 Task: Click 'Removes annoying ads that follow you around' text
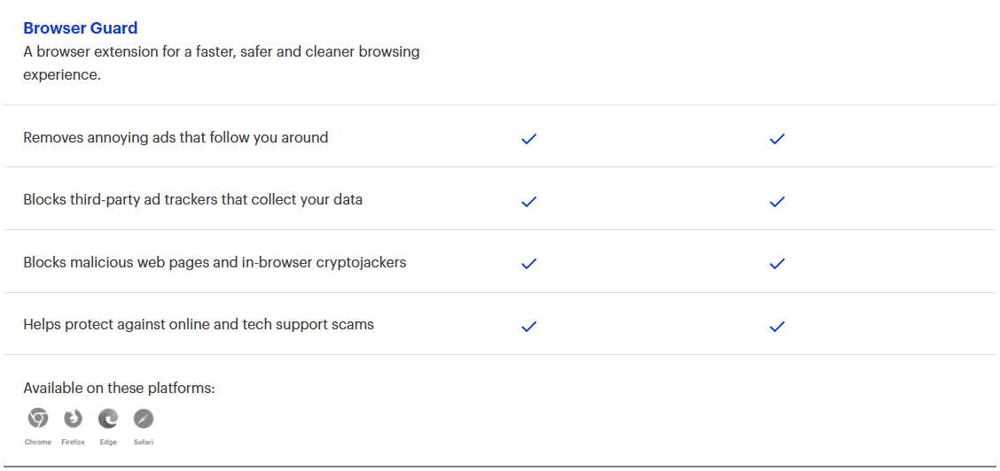tap(176, 138)
